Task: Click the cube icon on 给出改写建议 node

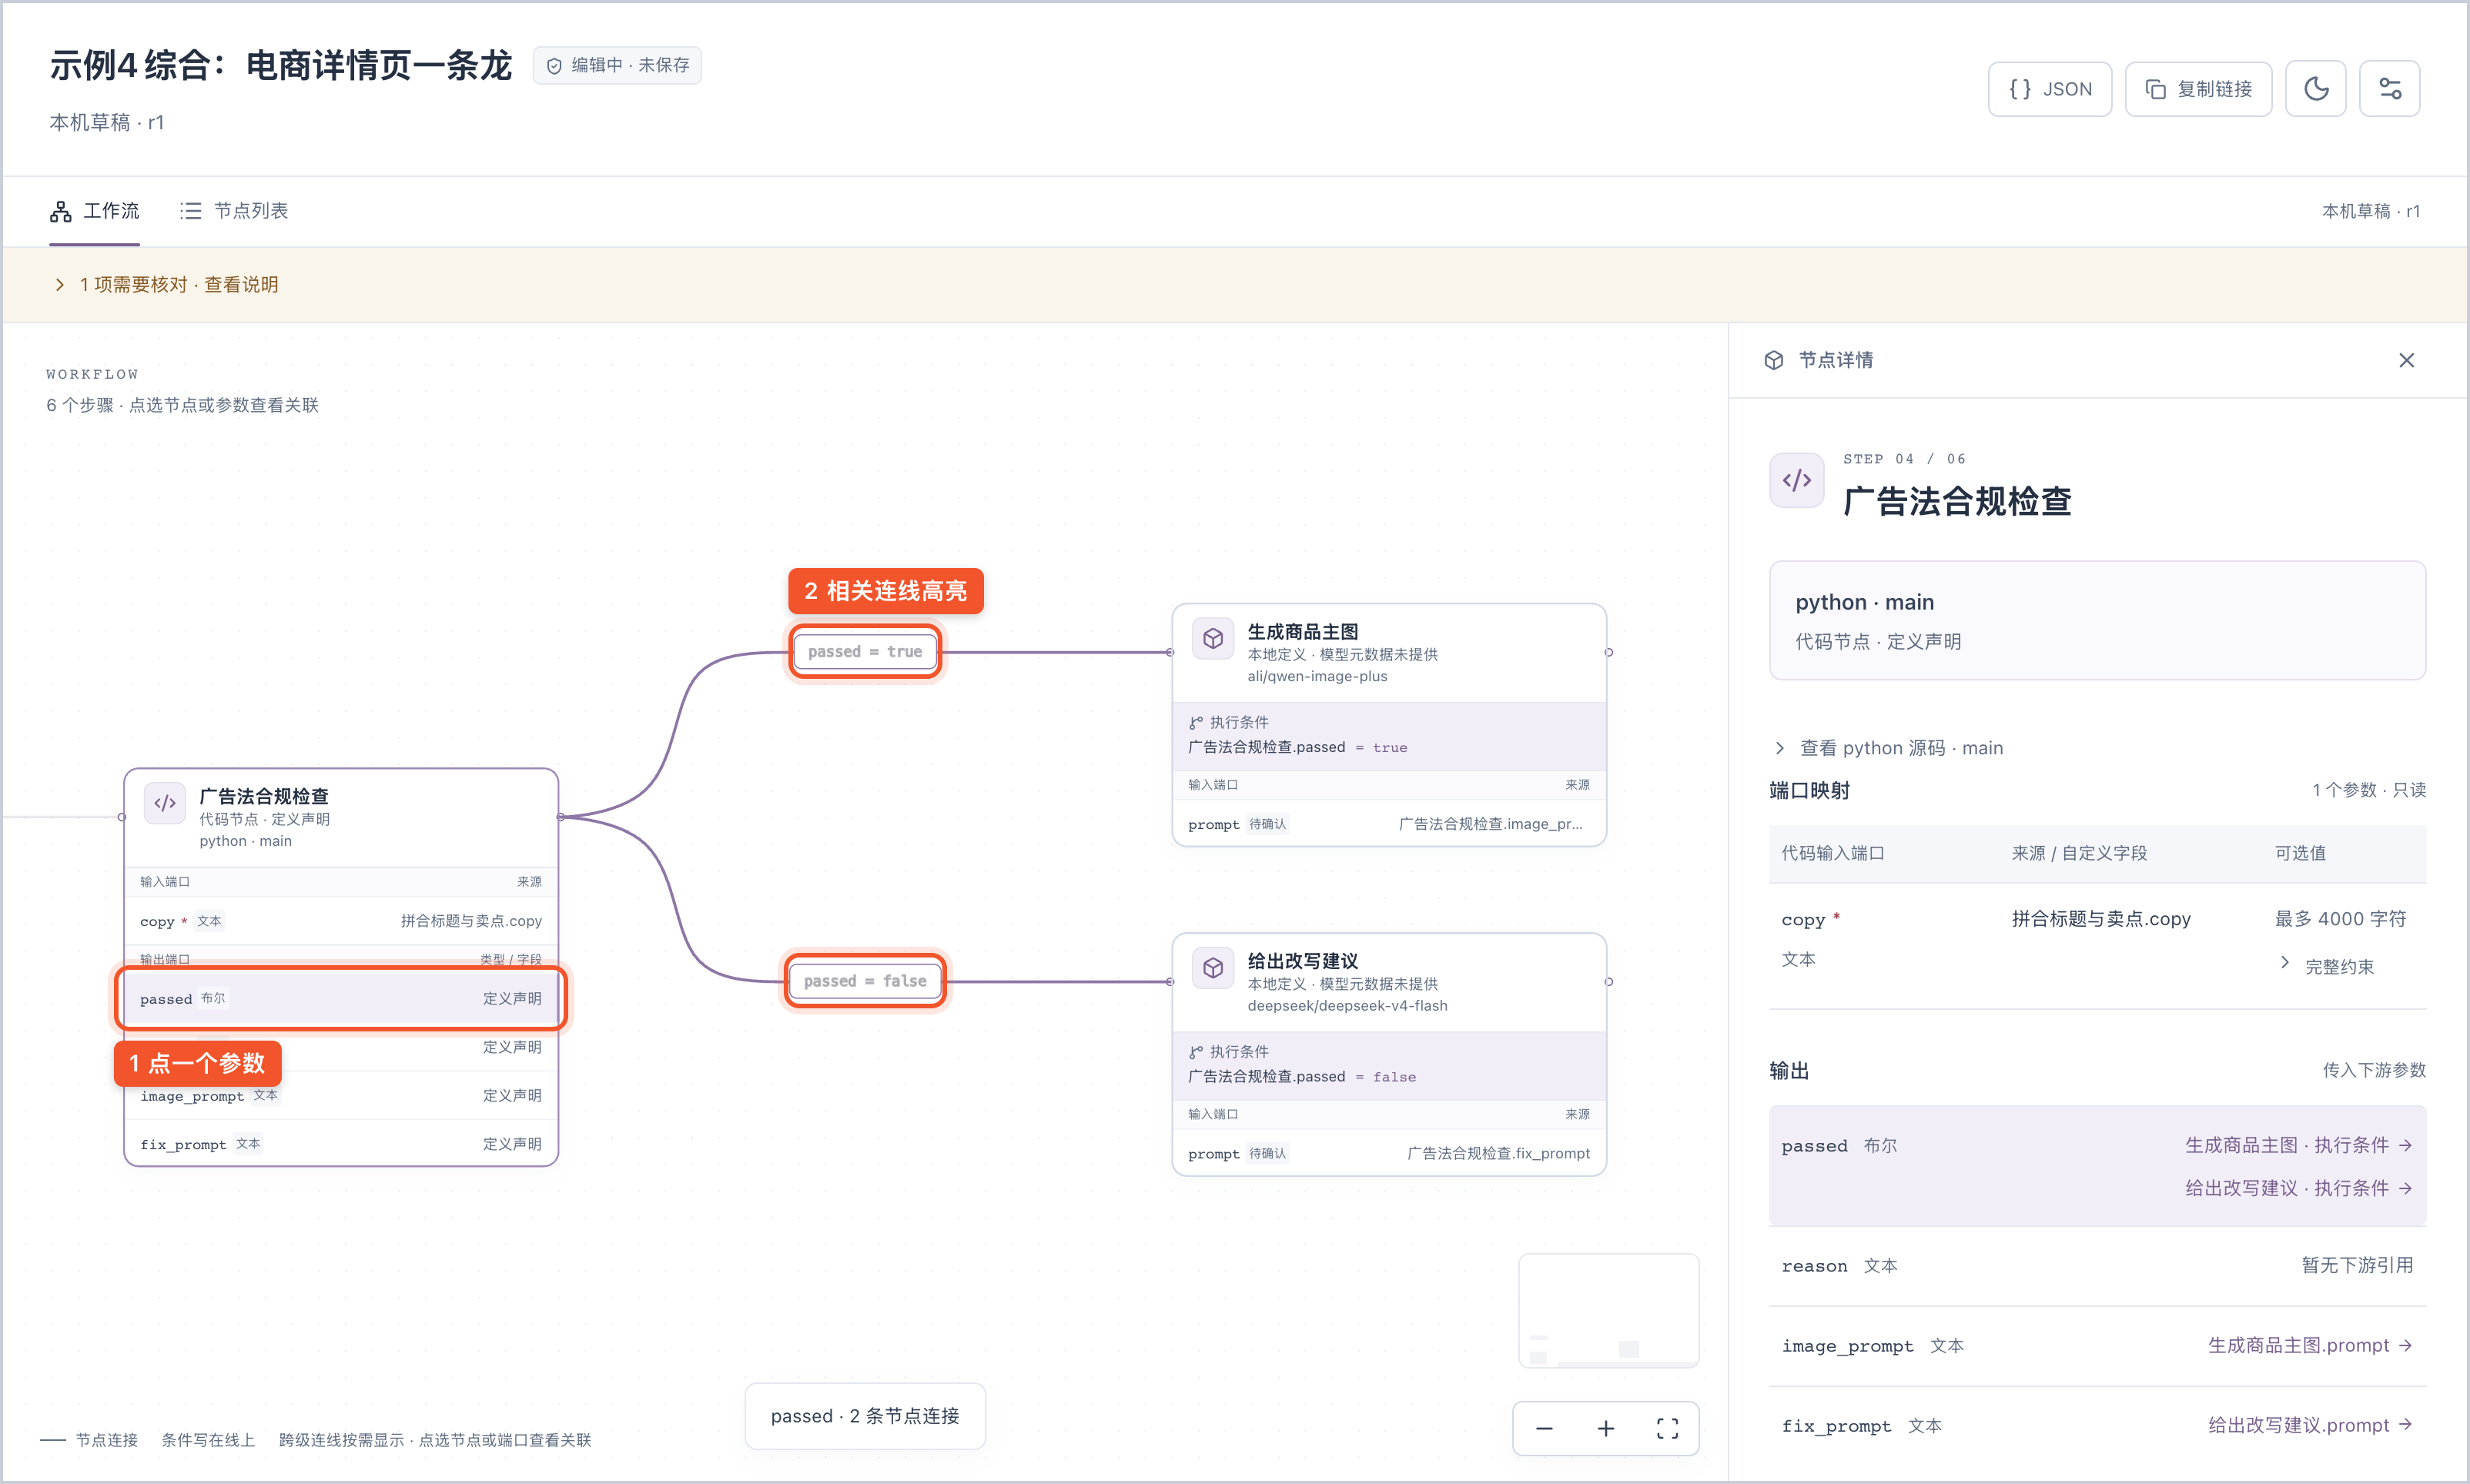Action: point(1213,968)
